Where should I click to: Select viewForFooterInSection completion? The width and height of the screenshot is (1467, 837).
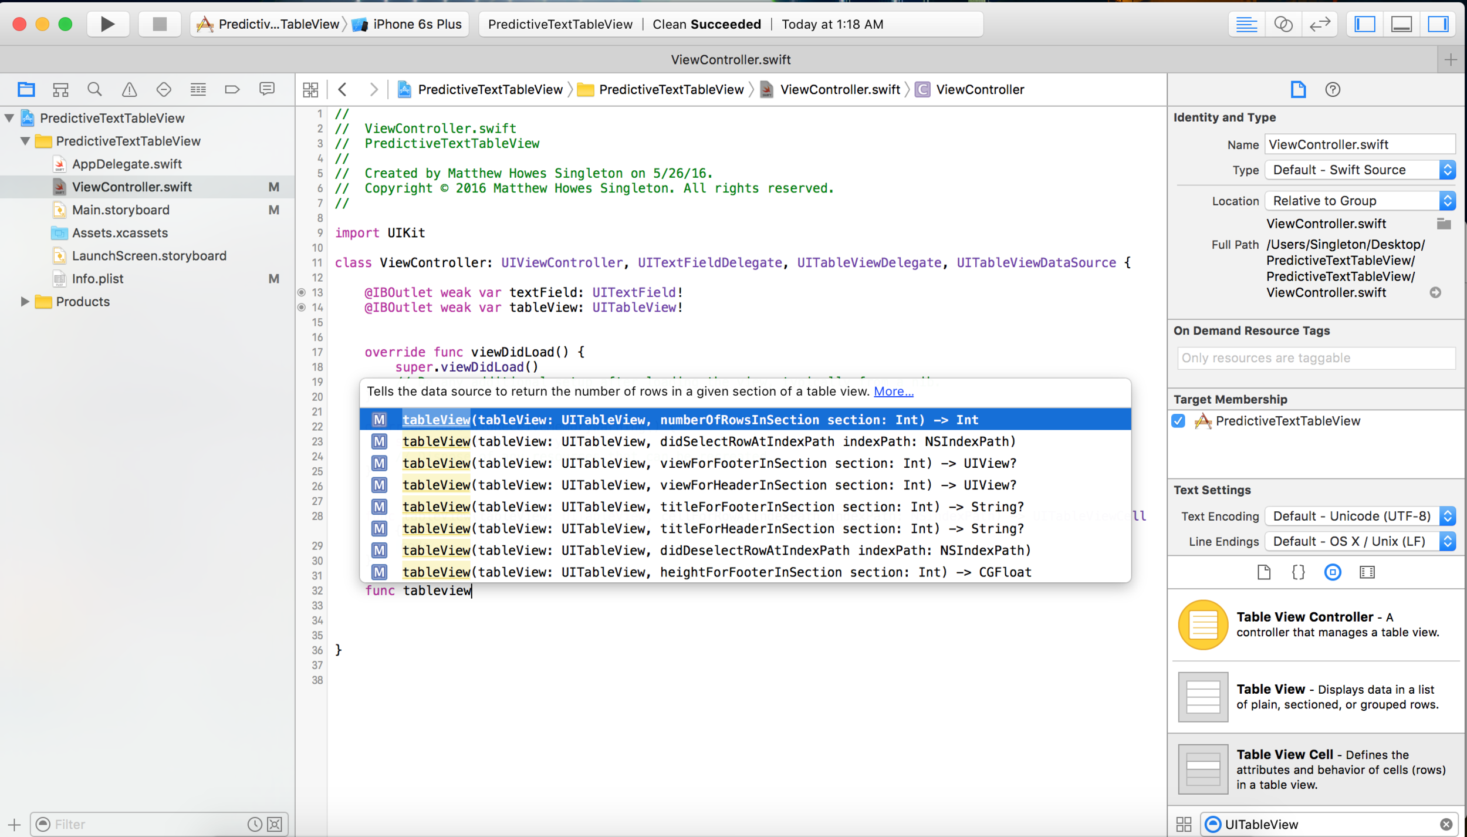click(x=745, y=463)
